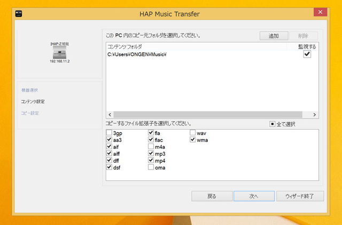Click the 戻る back button

coord(212,196)
